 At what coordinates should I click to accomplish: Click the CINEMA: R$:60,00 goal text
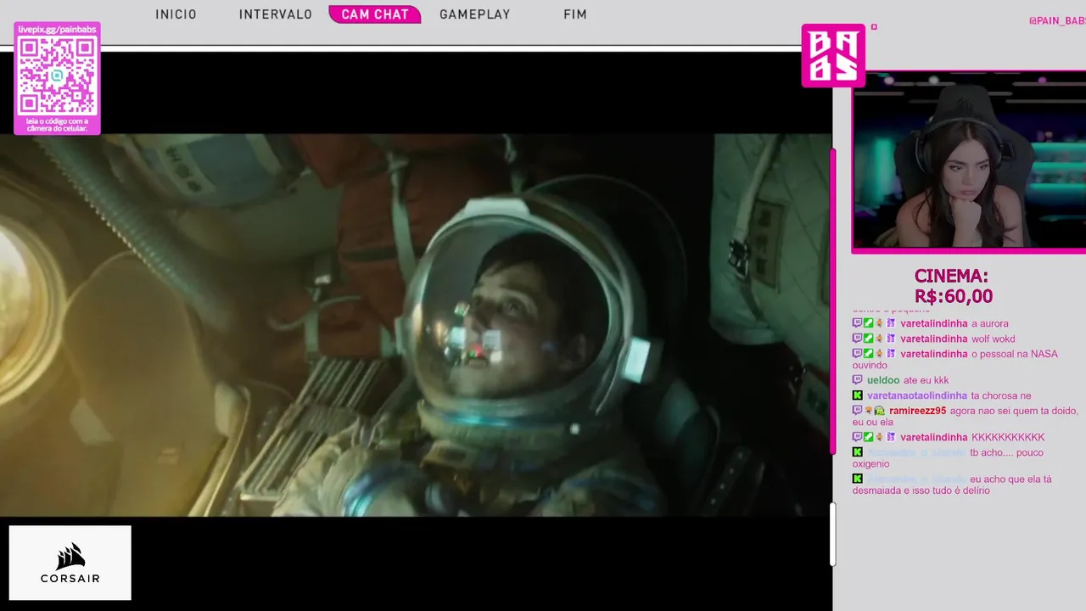[952, 286]
